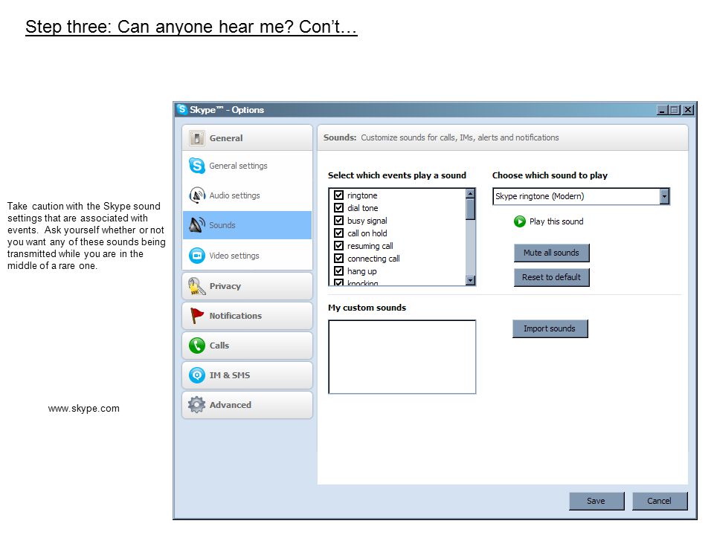Uncheck the connecting call checkbox
Image resolution: width=714 pixels, height=535 pixels.
coord(339,259)
